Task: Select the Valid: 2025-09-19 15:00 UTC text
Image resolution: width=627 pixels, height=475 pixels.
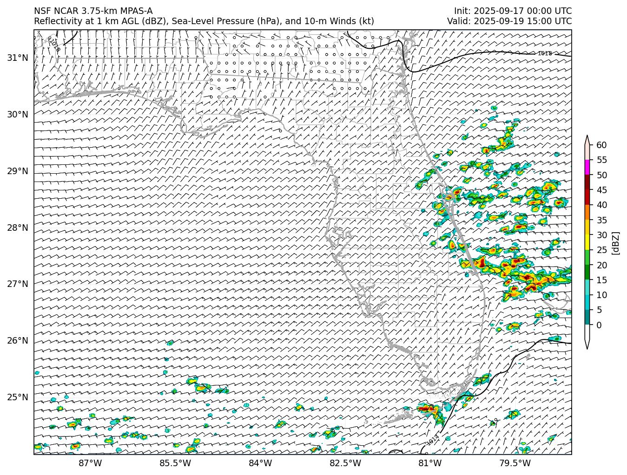Action: 509,21
